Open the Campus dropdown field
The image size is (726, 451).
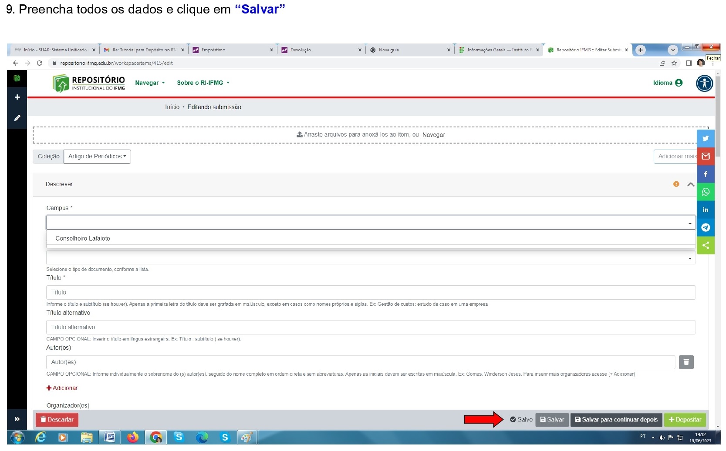pyautogui.click(x=370, y=223)
